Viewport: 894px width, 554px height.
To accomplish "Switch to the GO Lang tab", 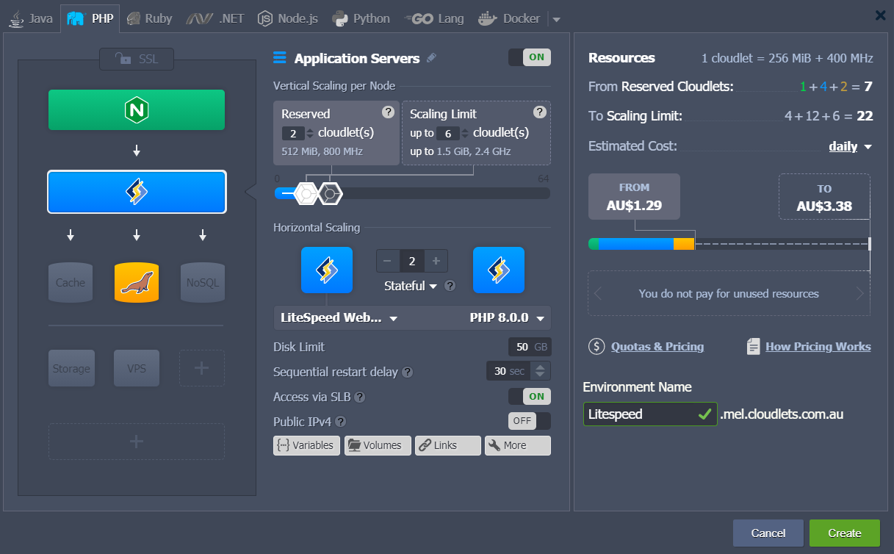I will (x=435, y=18).
